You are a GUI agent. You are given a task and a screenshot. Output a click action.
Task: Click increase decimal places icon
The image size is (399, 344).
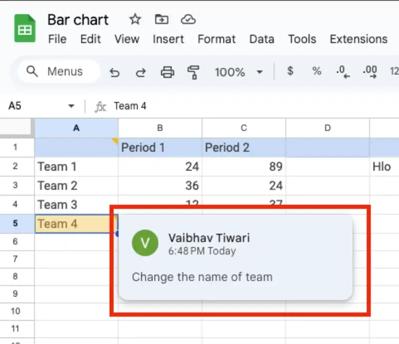coord(369,72)
